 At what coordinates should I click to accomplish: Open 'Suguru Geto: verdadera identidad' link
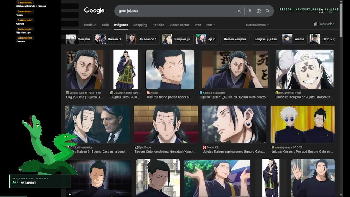point(165,152)
